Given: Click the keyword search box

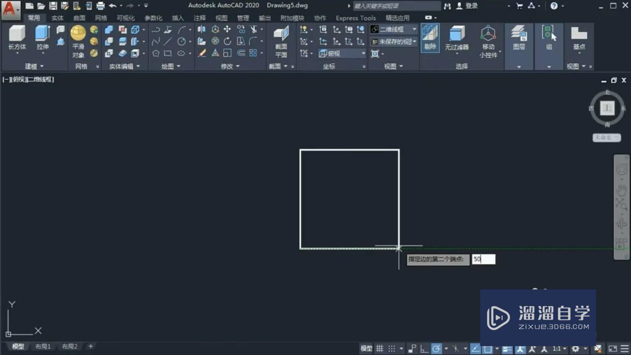Looking at the screenshot, I should click(396, 6).
